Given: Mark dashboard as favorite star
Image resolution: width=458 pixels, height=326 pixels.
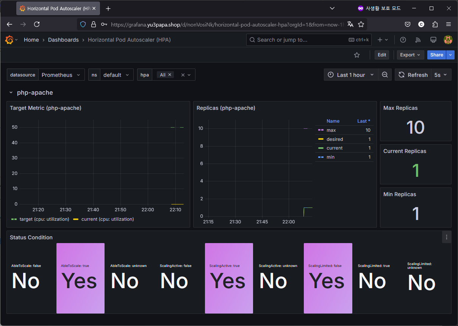Looking at the screenshot, I should [357, 55].
